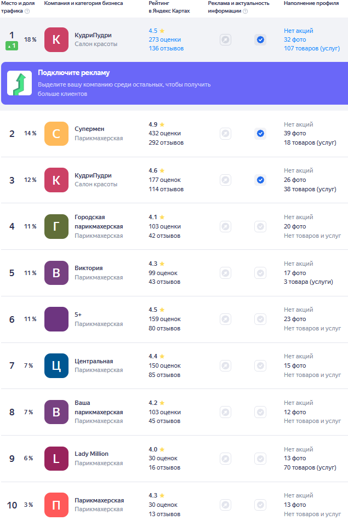Screen dimensions: 348x526
Task: Open the '32 фото' link
Action: point(295,39)
